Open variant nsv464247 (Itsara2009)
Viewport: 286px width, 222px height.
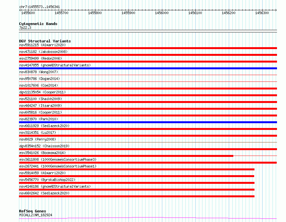click(40, 106)
